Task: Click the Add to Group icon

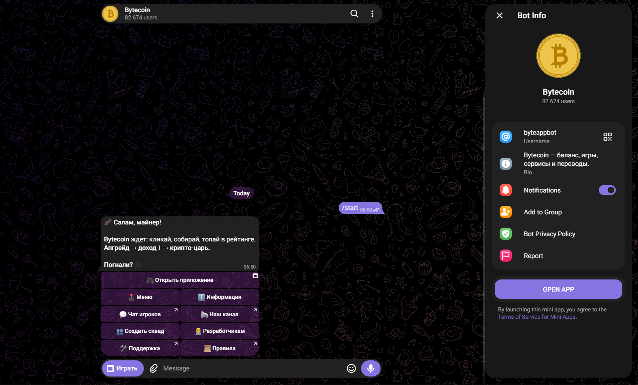Action: click(x=506, y=212)
